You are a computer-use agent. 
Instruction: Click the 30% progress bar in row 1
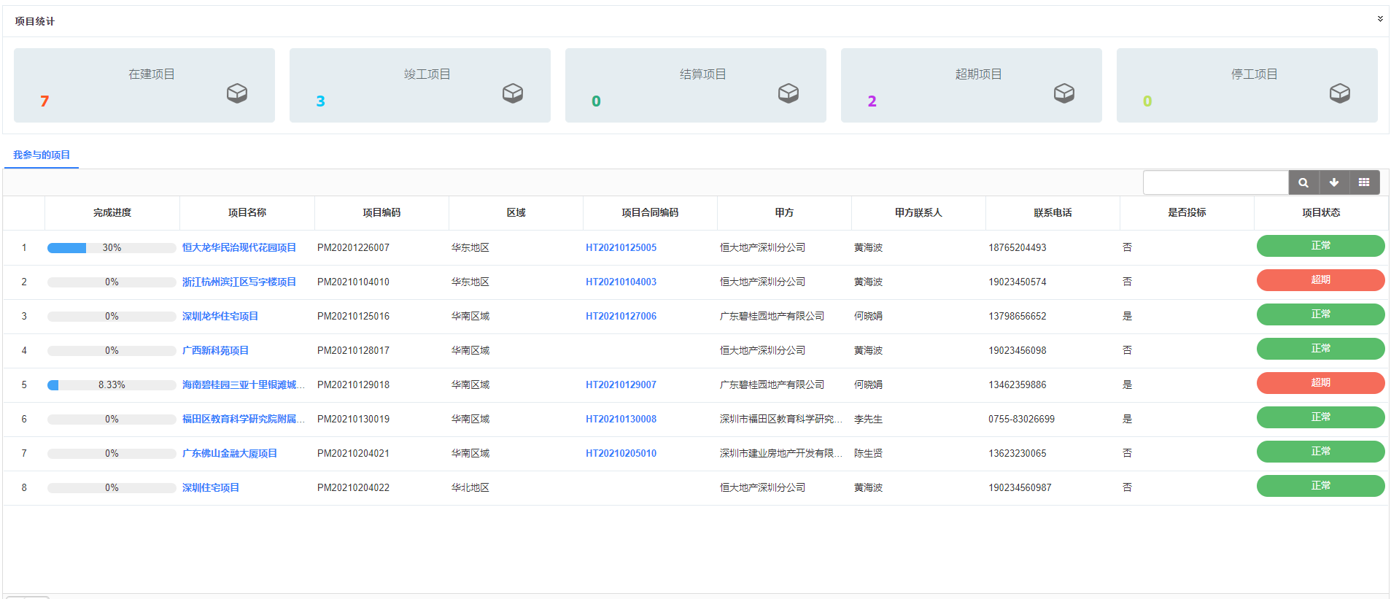click(112, 248)
